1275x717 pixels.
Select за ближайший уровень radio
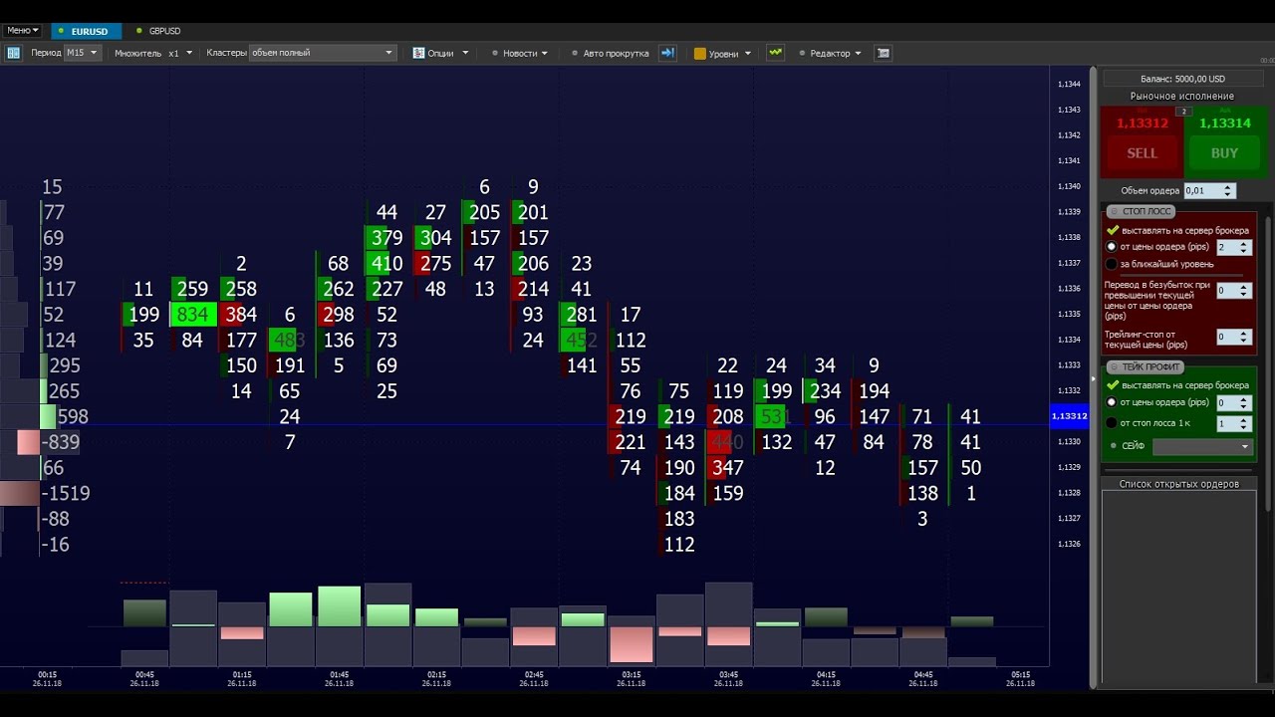[x=1113, y=264]
